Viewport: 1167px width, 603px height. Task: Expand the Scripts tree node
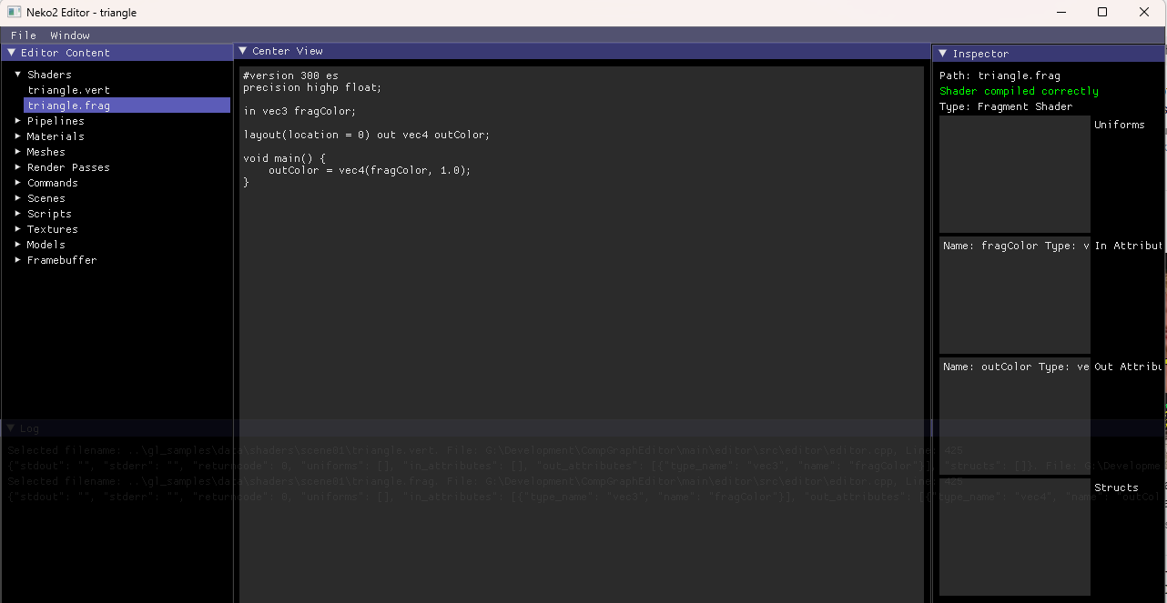point(18,214)
